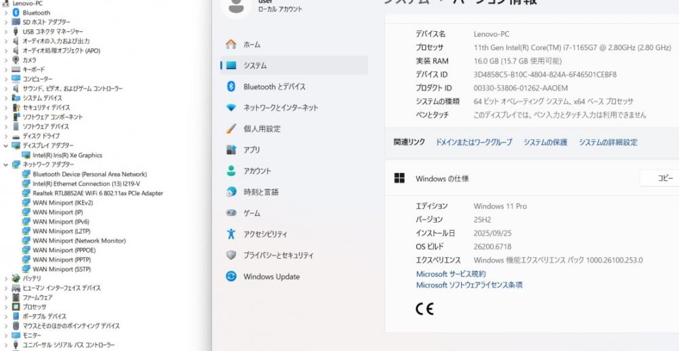Click the Bluetooth とデバイス icon in Settings sidebar
The width and height of the screenshot is (679, 351).
click(x=232, y=86)
